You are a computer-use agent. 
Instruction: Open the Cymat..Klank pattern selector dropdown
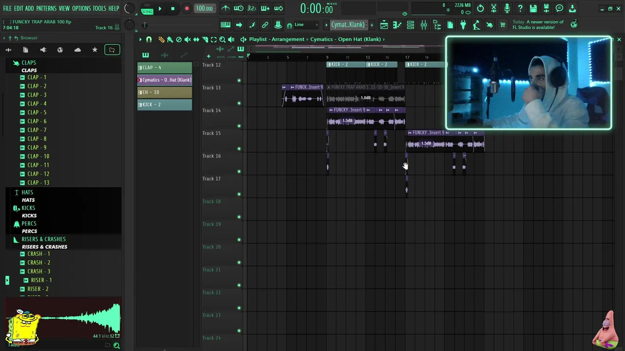(x=348, y=25)
